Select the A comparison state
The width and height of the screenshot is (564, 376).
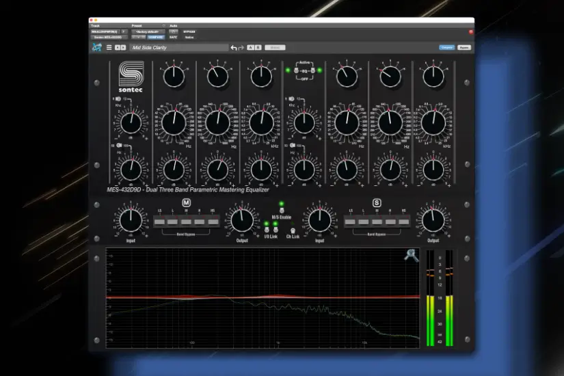click(250, 48)
